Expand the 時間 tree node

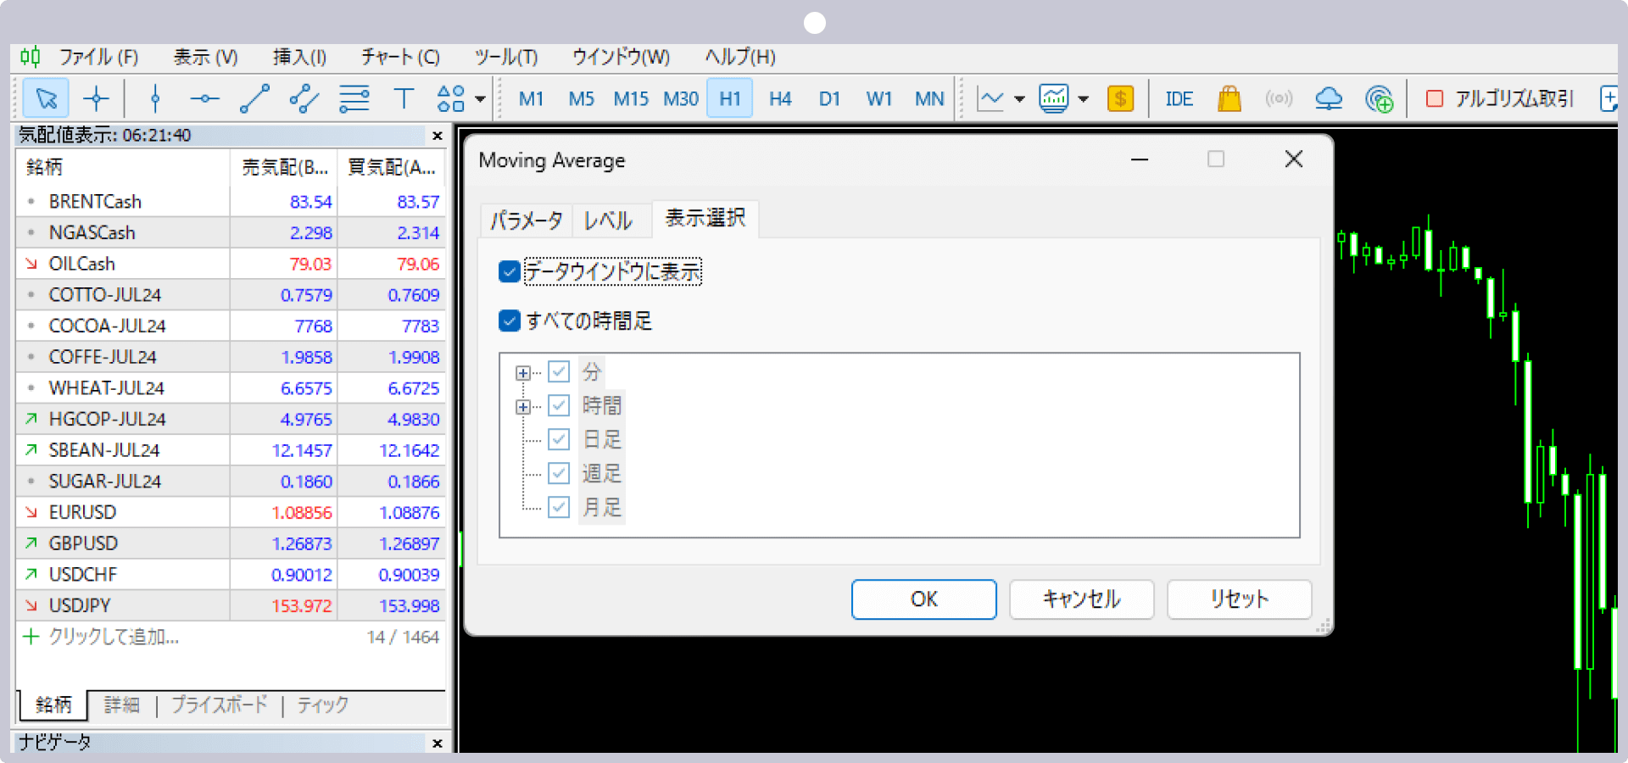(523, 407)
